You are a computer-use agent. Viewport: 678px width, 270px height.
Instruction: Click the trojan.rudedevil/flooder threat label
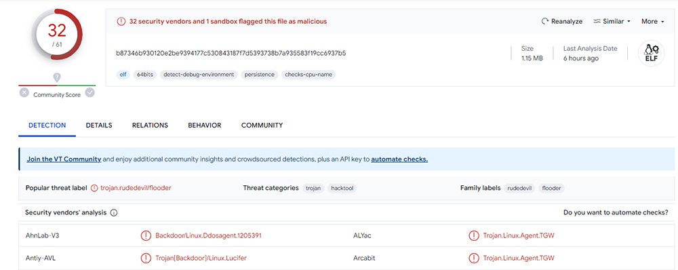coord(136,188)
